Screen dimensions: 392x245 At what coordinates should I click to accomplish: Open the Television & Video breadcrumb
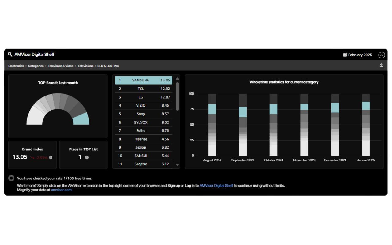click(61, 66)
